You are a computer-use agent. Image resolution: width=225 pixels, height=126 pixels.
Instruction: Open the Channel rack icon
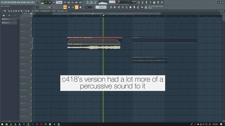[119, 7]
